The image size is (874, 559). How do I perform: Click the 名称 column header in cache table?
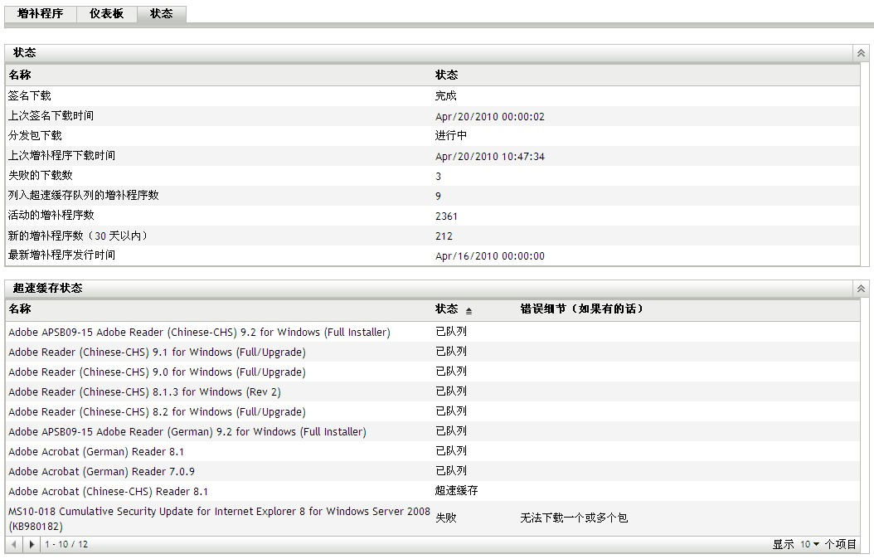click(20, 309)
